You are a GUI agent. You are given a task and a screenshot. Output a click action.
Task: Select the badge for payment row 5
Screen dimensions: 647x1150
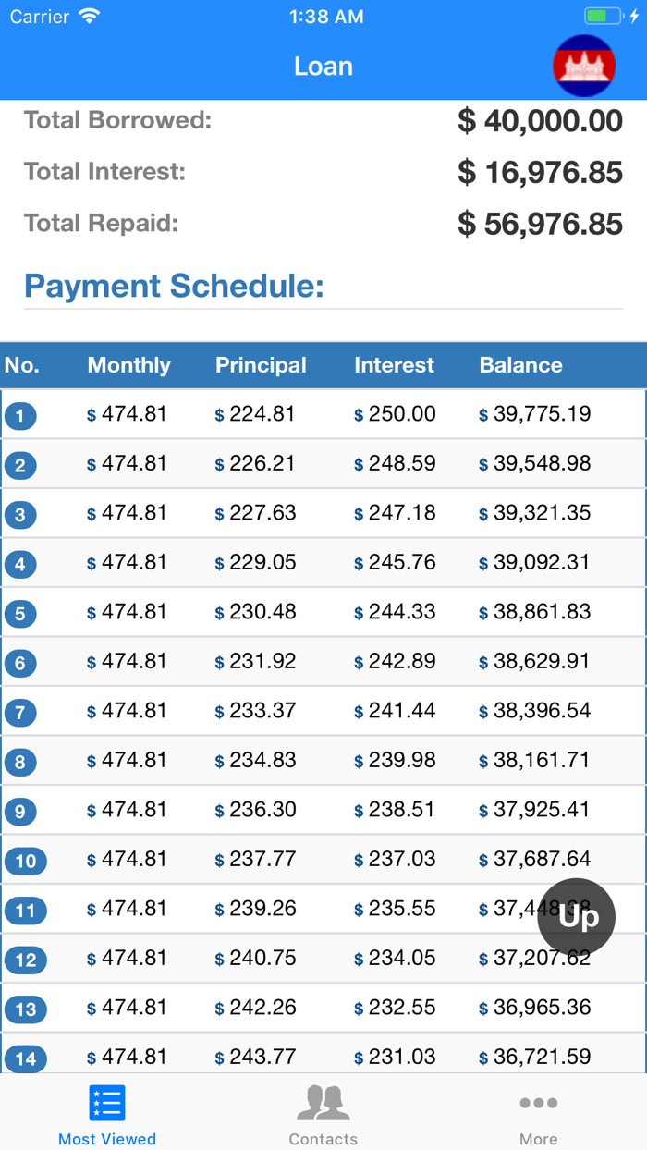(x=20, y=613)
